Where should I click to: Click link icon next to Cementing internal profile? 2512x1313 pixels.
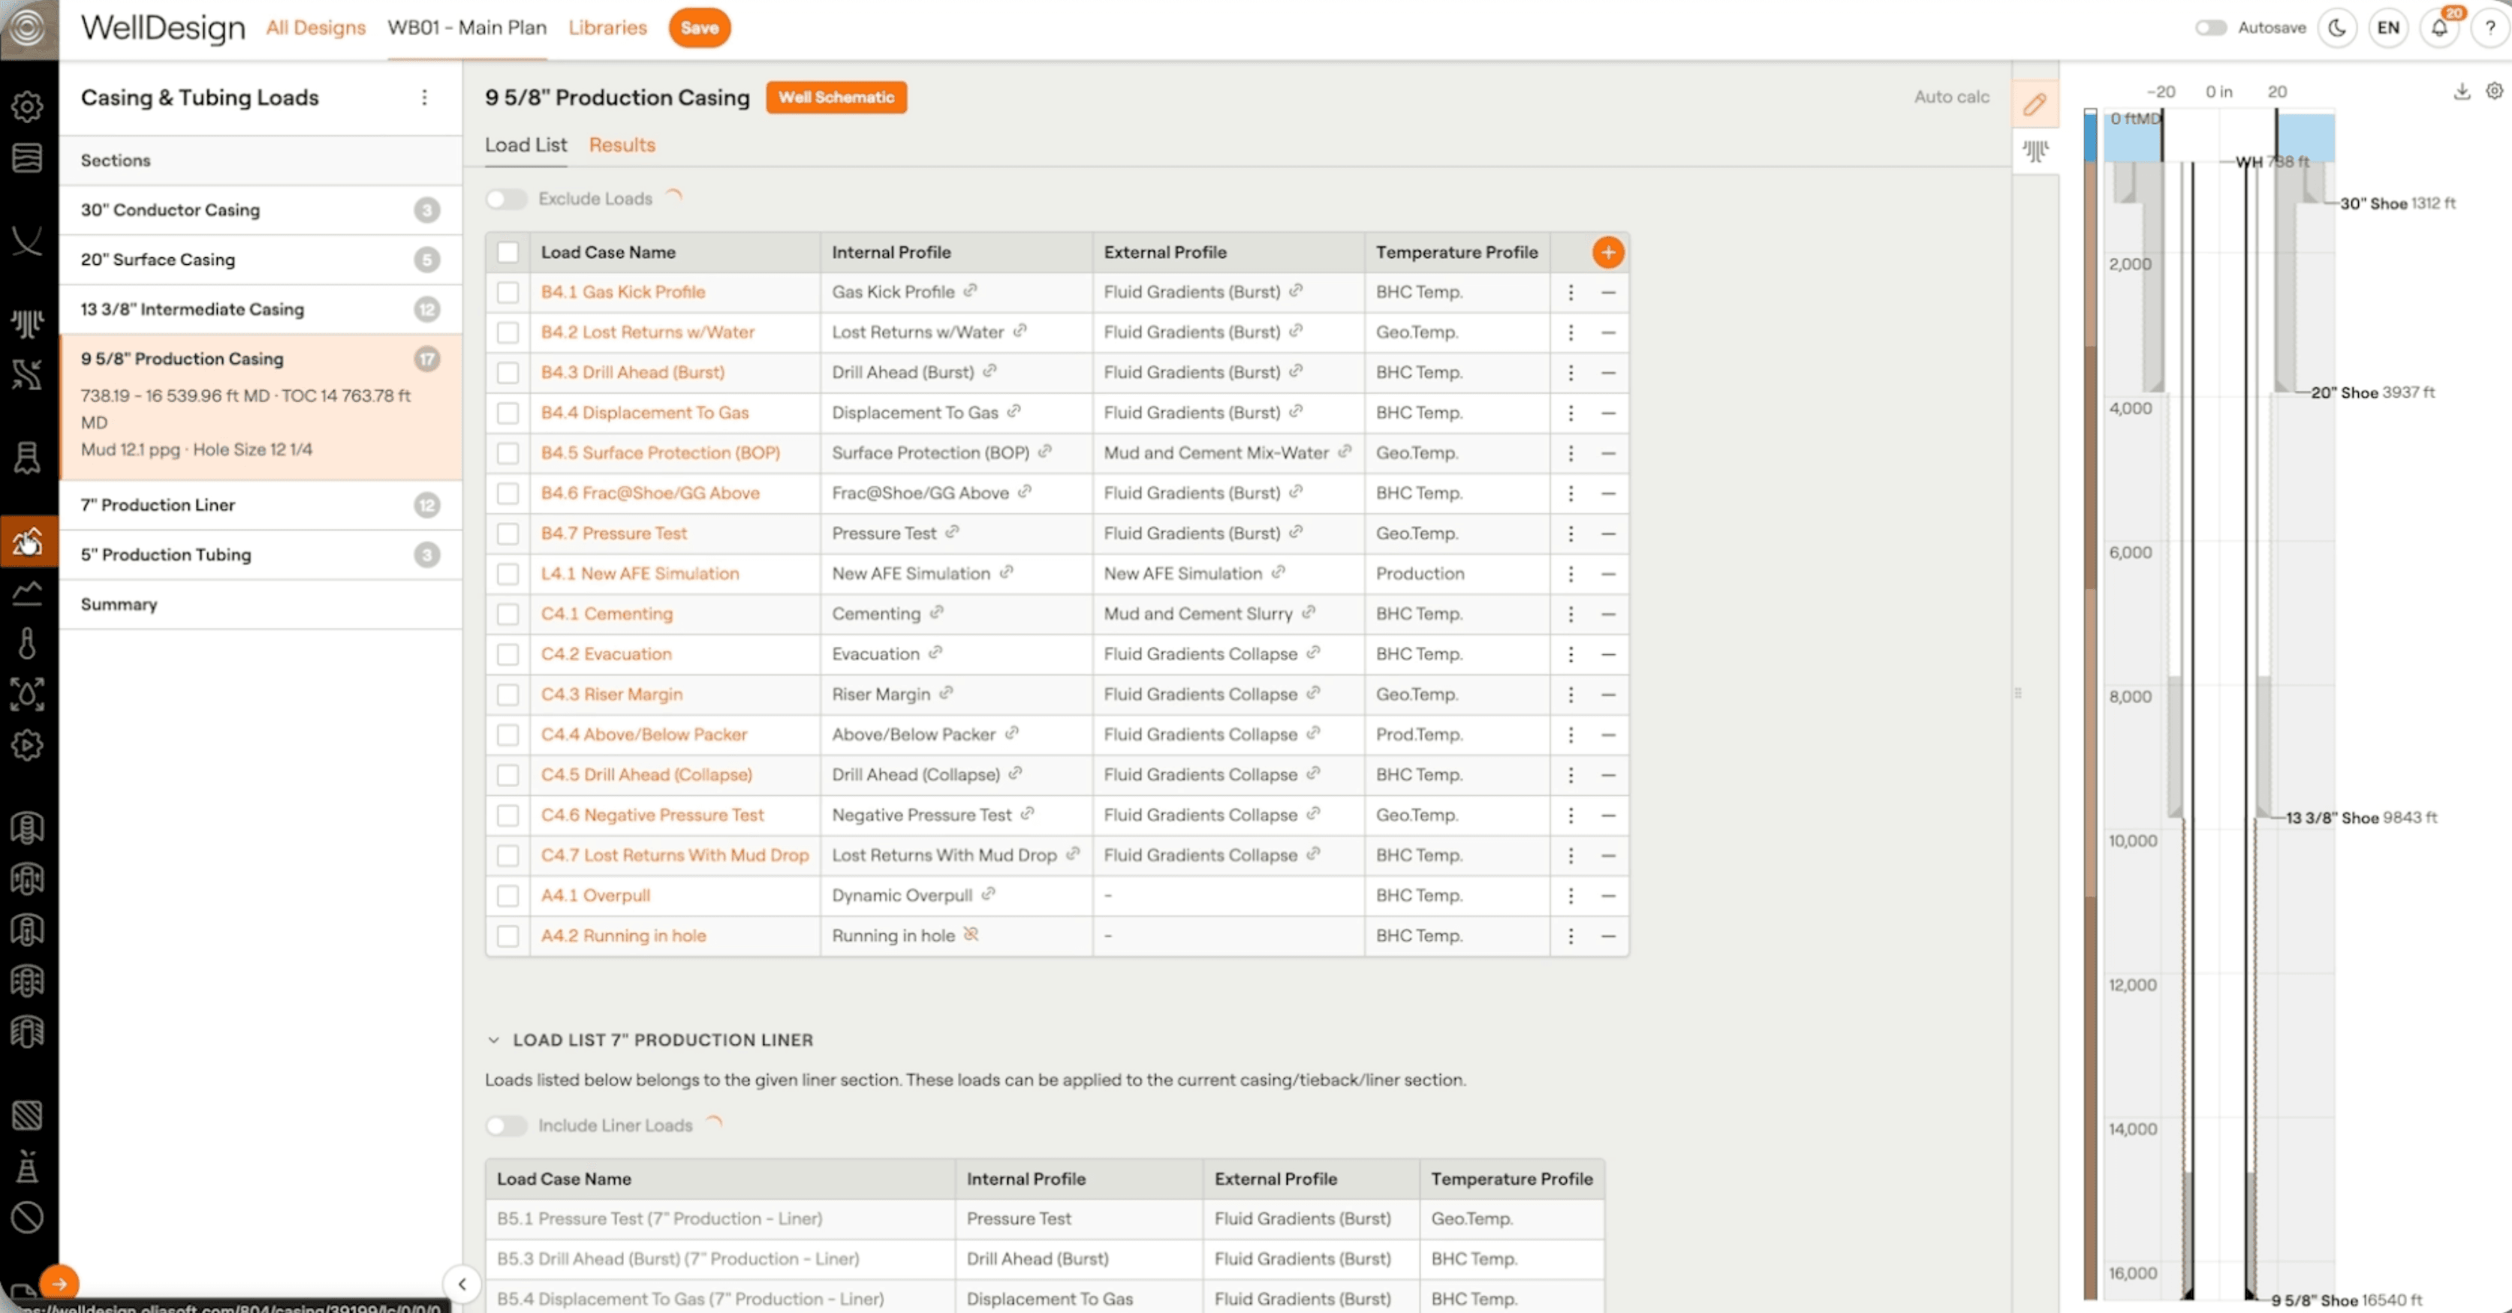(x=936, y=612)
